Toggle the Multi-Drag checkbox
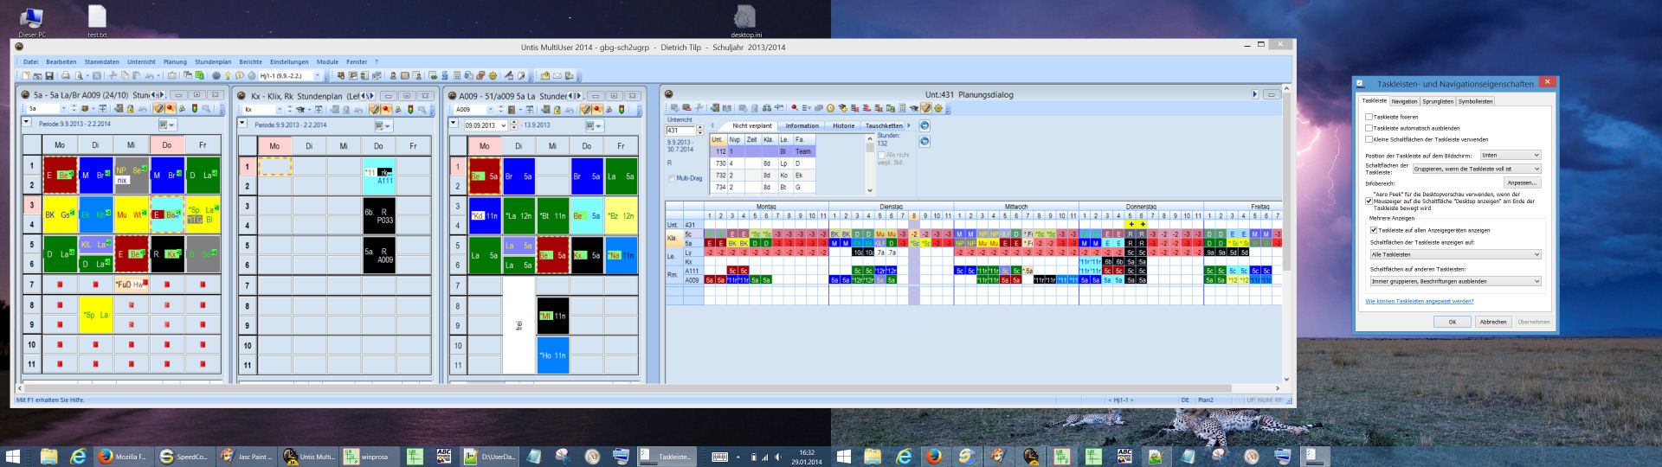1662x467 pixels. tap(672, 178)
